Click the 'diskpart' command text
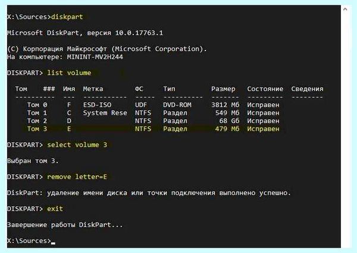This screenshot has width=357, height=253. click(x=67, y=17)
